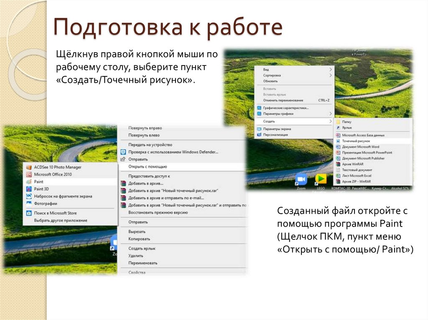Click the Документ Microsoft Word icon
The image size is (428, 320).
pos(338,146)
